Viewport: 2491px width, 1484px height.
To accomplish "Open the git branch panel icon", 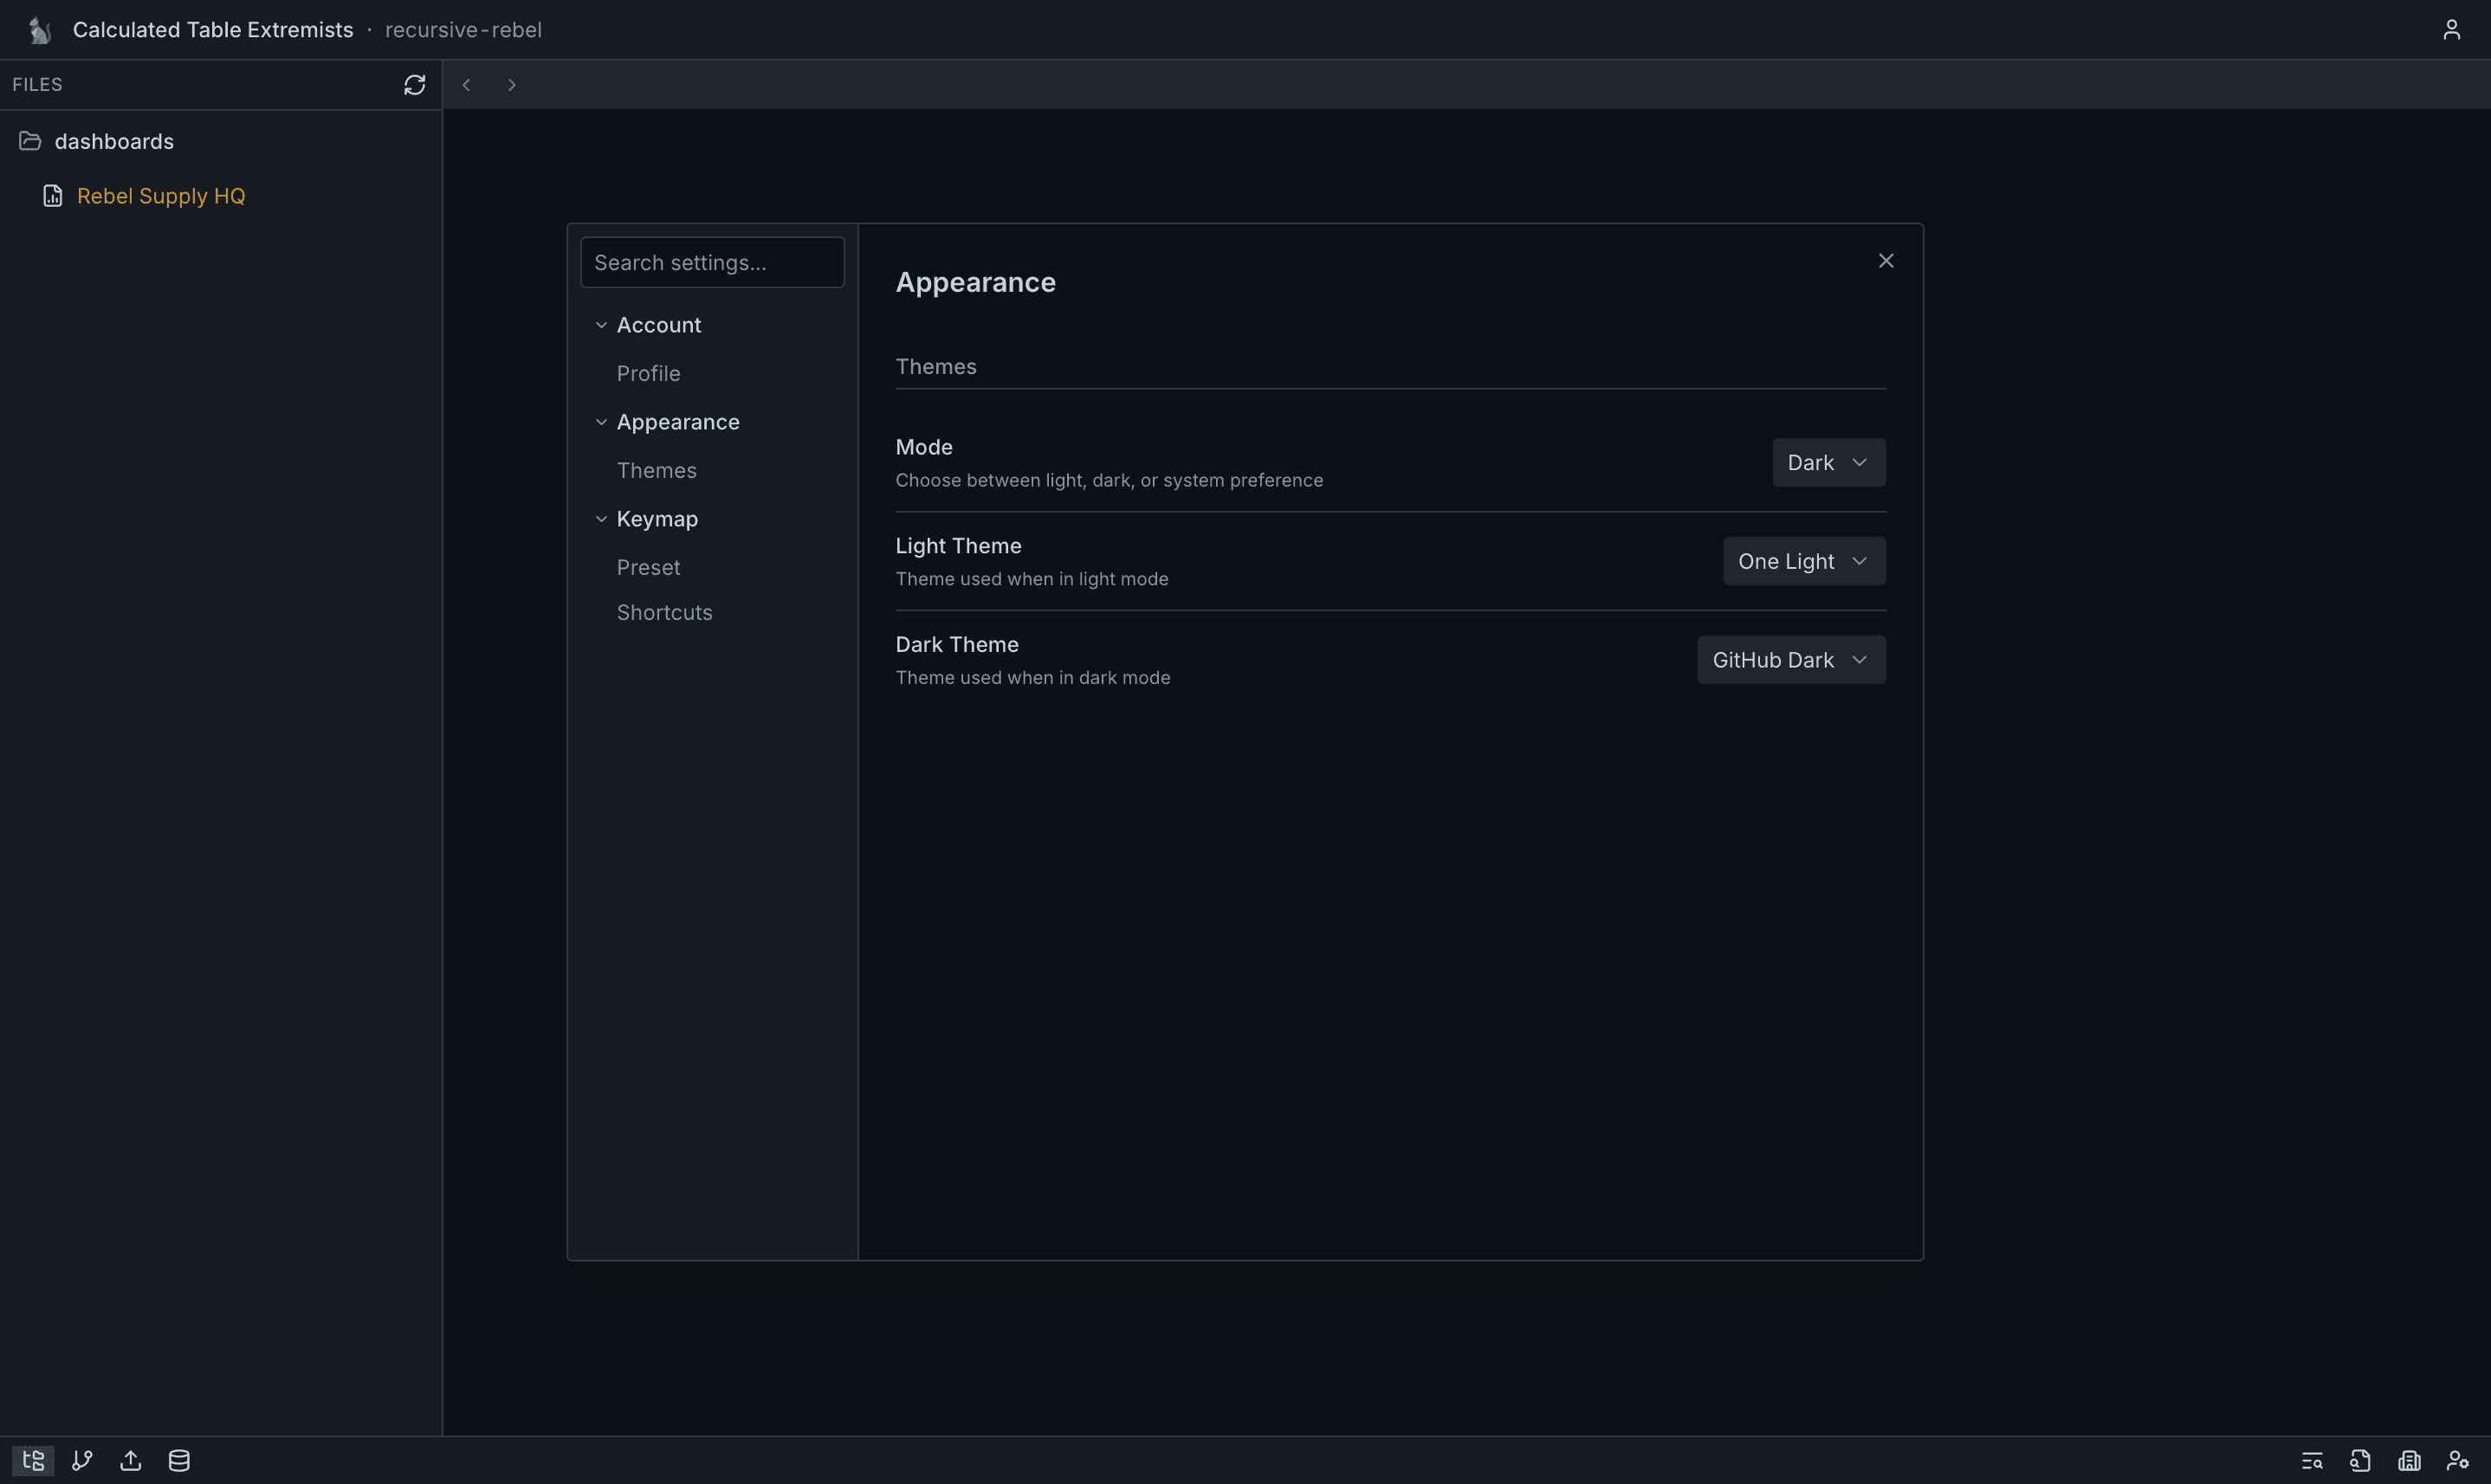I will [82, 1460].
